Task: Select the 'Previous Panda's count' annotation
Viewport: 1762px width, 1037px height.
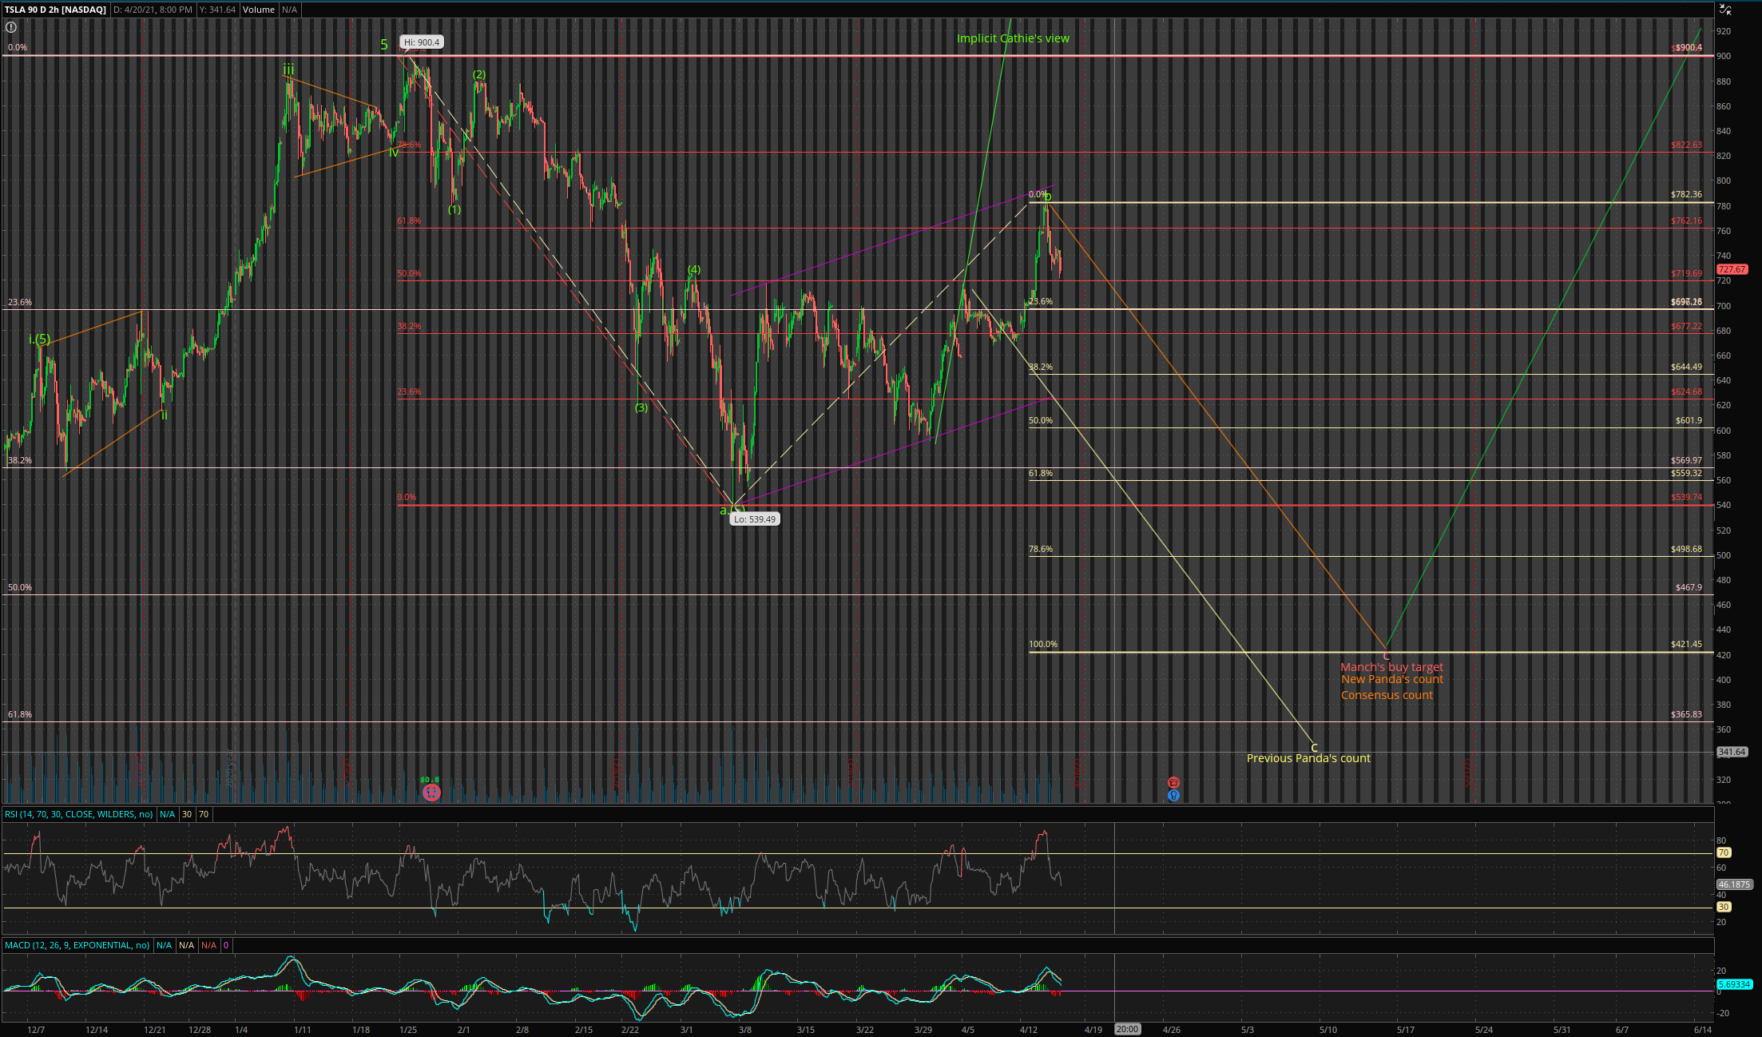Action: [x=1308, y=758]
